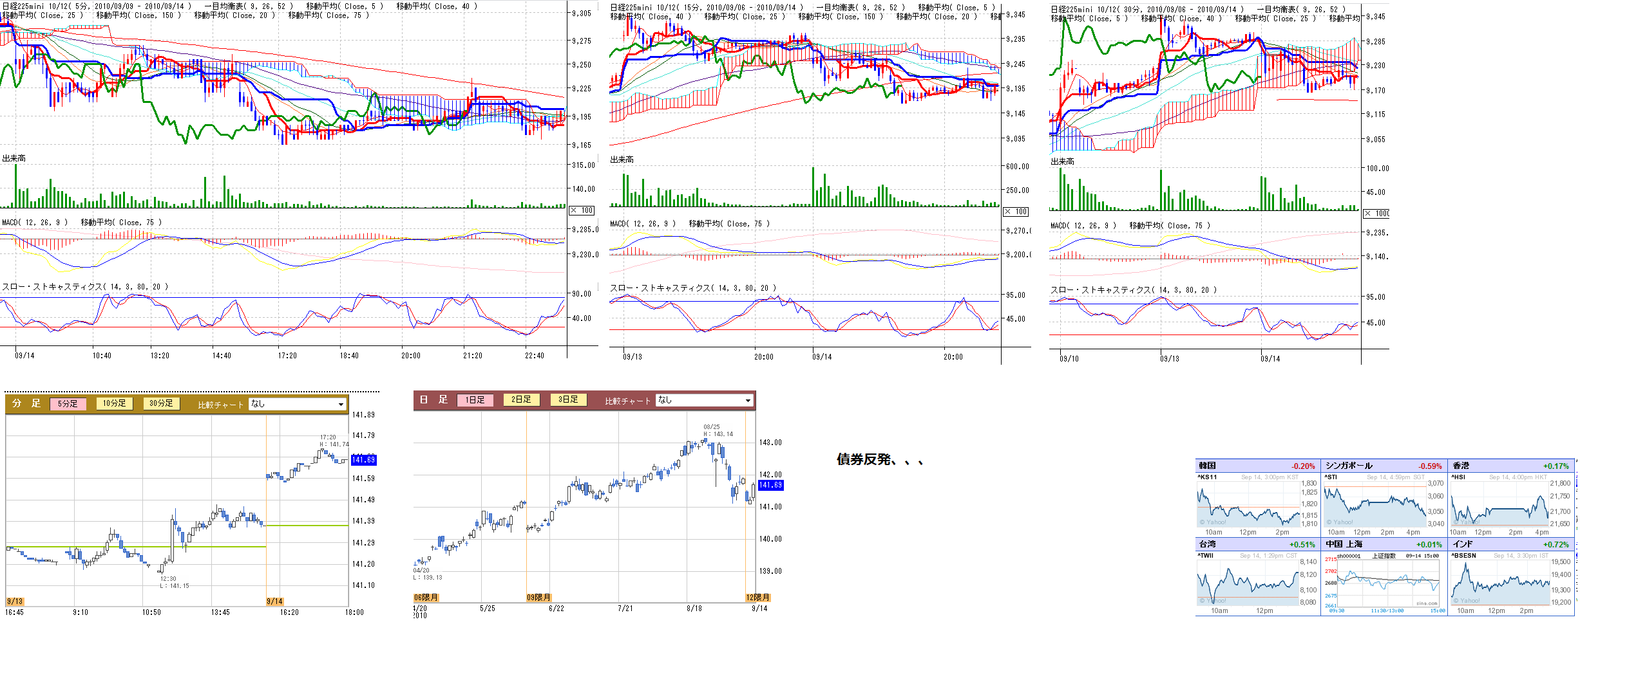Screen dimensions: 1627x687
Task: Switch to the 10分足 interval
Action: click(x=114, y=403)
